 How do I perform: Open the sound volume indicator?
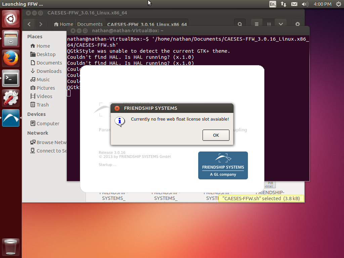(x=305, y=4)
